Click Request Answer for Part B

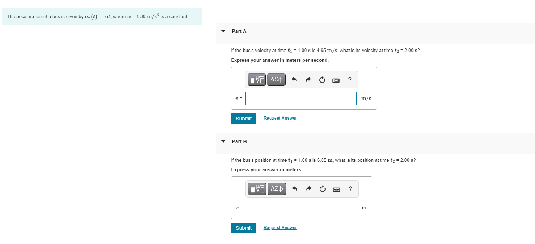tap(280, 227)
